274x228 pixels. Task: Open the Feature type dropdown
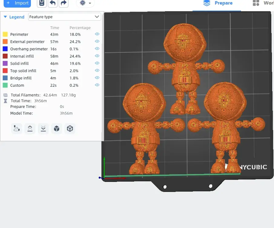point(64,17)
